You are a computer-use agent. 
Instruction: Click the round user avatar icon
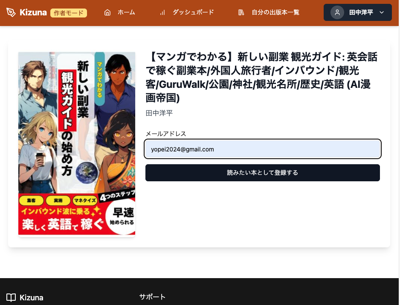tap(337, 12)
